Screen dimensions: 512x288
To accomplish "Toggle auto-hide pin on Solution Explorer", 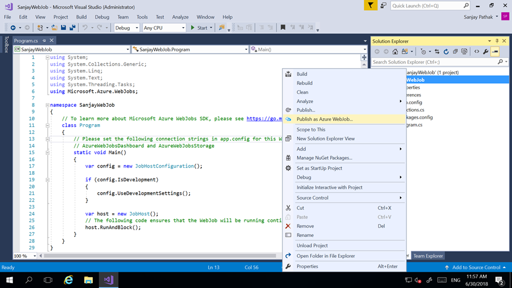I will pyautogui.click(x=497, y=41).
